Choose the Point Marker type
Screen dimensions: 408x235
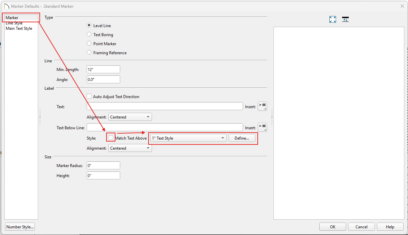coord(89,44)
